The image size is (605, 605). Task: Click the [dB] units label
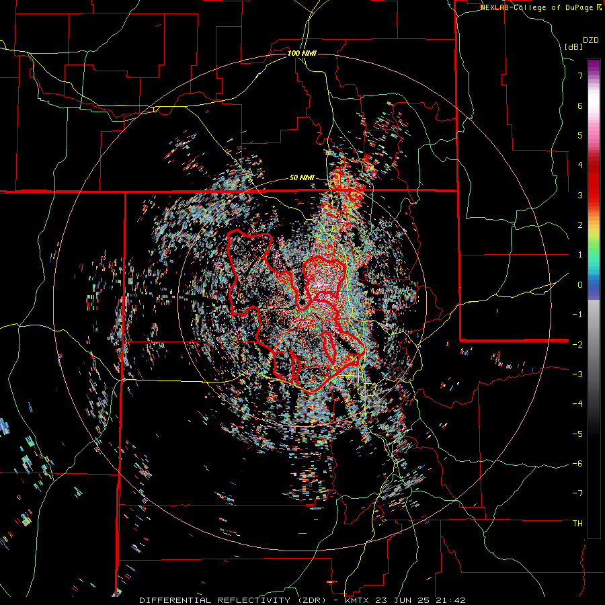[574, 47]
